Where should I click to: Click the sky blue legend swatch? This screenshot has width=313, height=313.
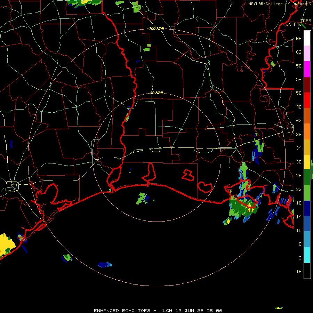[x=307, y=239]
